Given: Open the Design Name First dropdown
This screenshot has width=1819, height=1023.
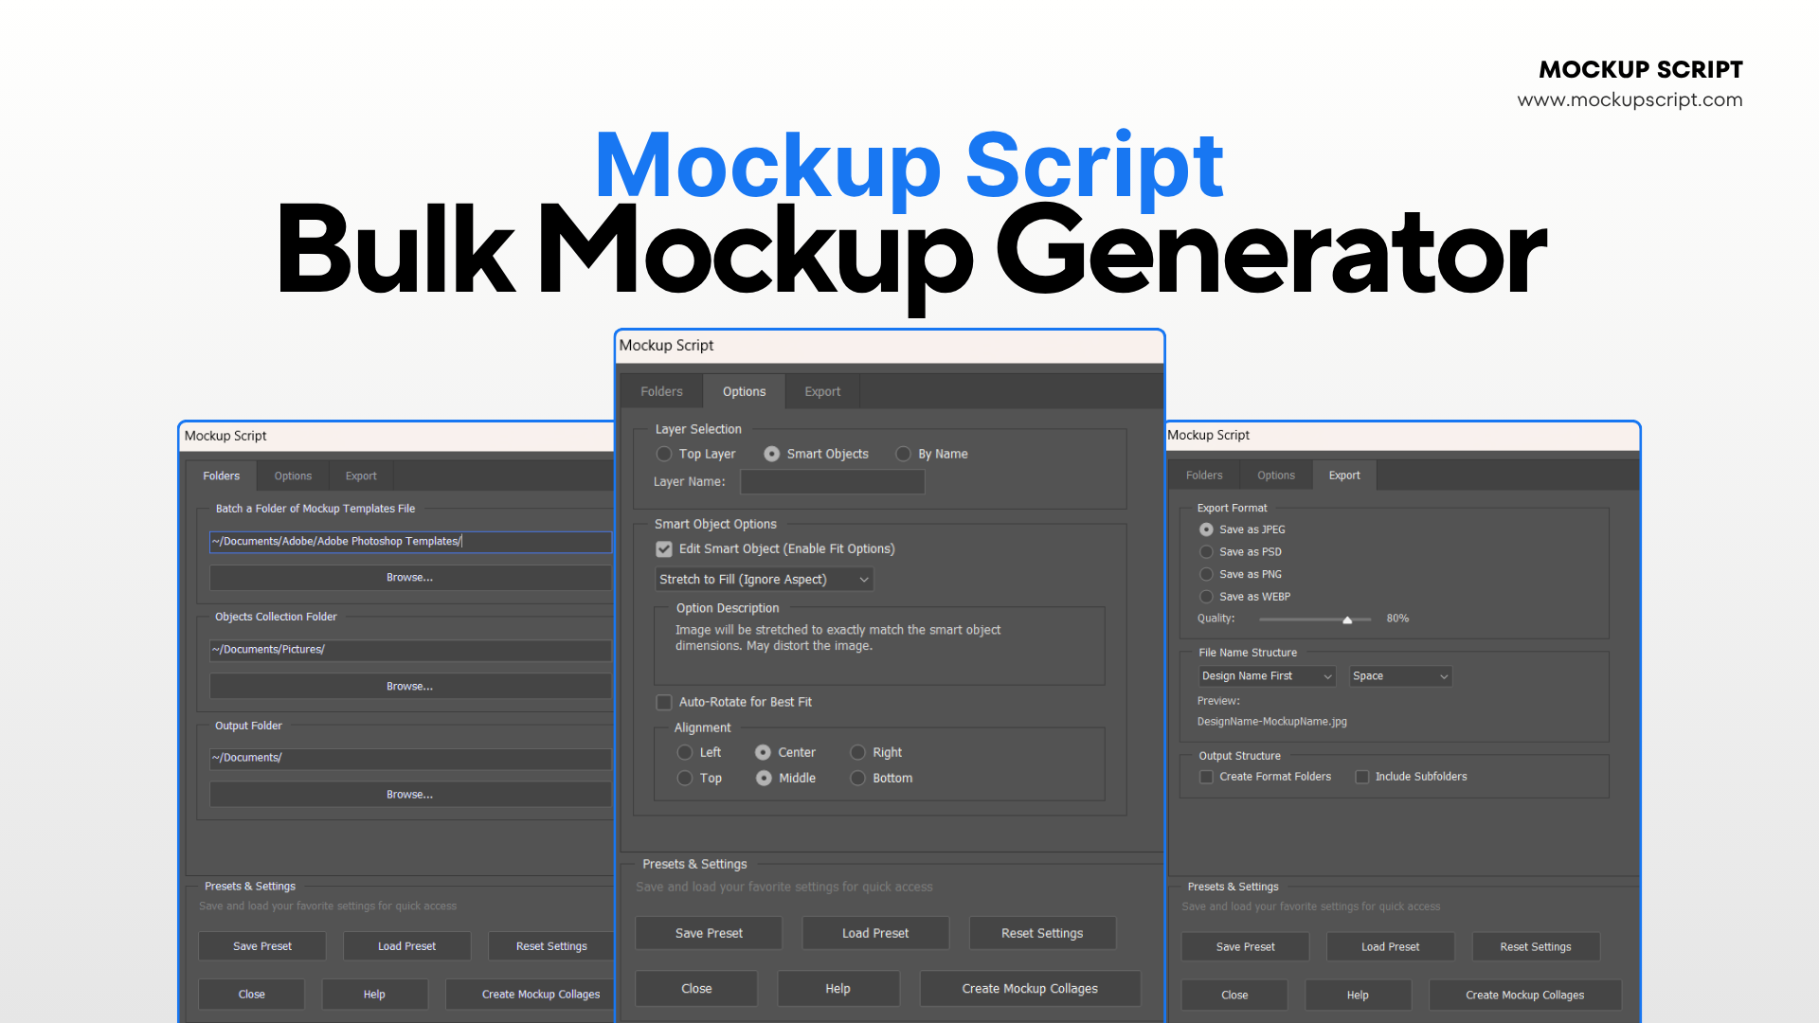Looking at the screenshot, I should coord(1266,675).
